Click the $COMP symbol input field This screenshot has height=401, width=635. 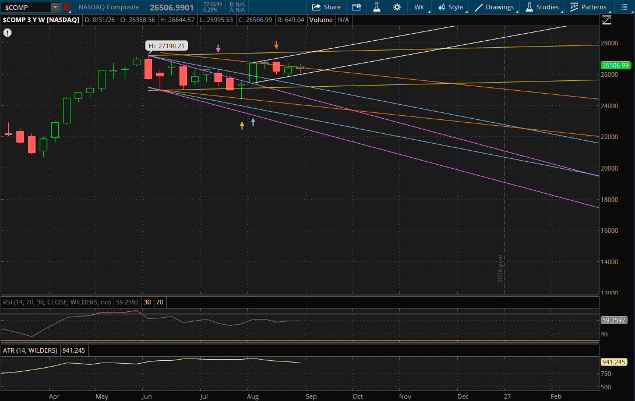pos(26,8)
